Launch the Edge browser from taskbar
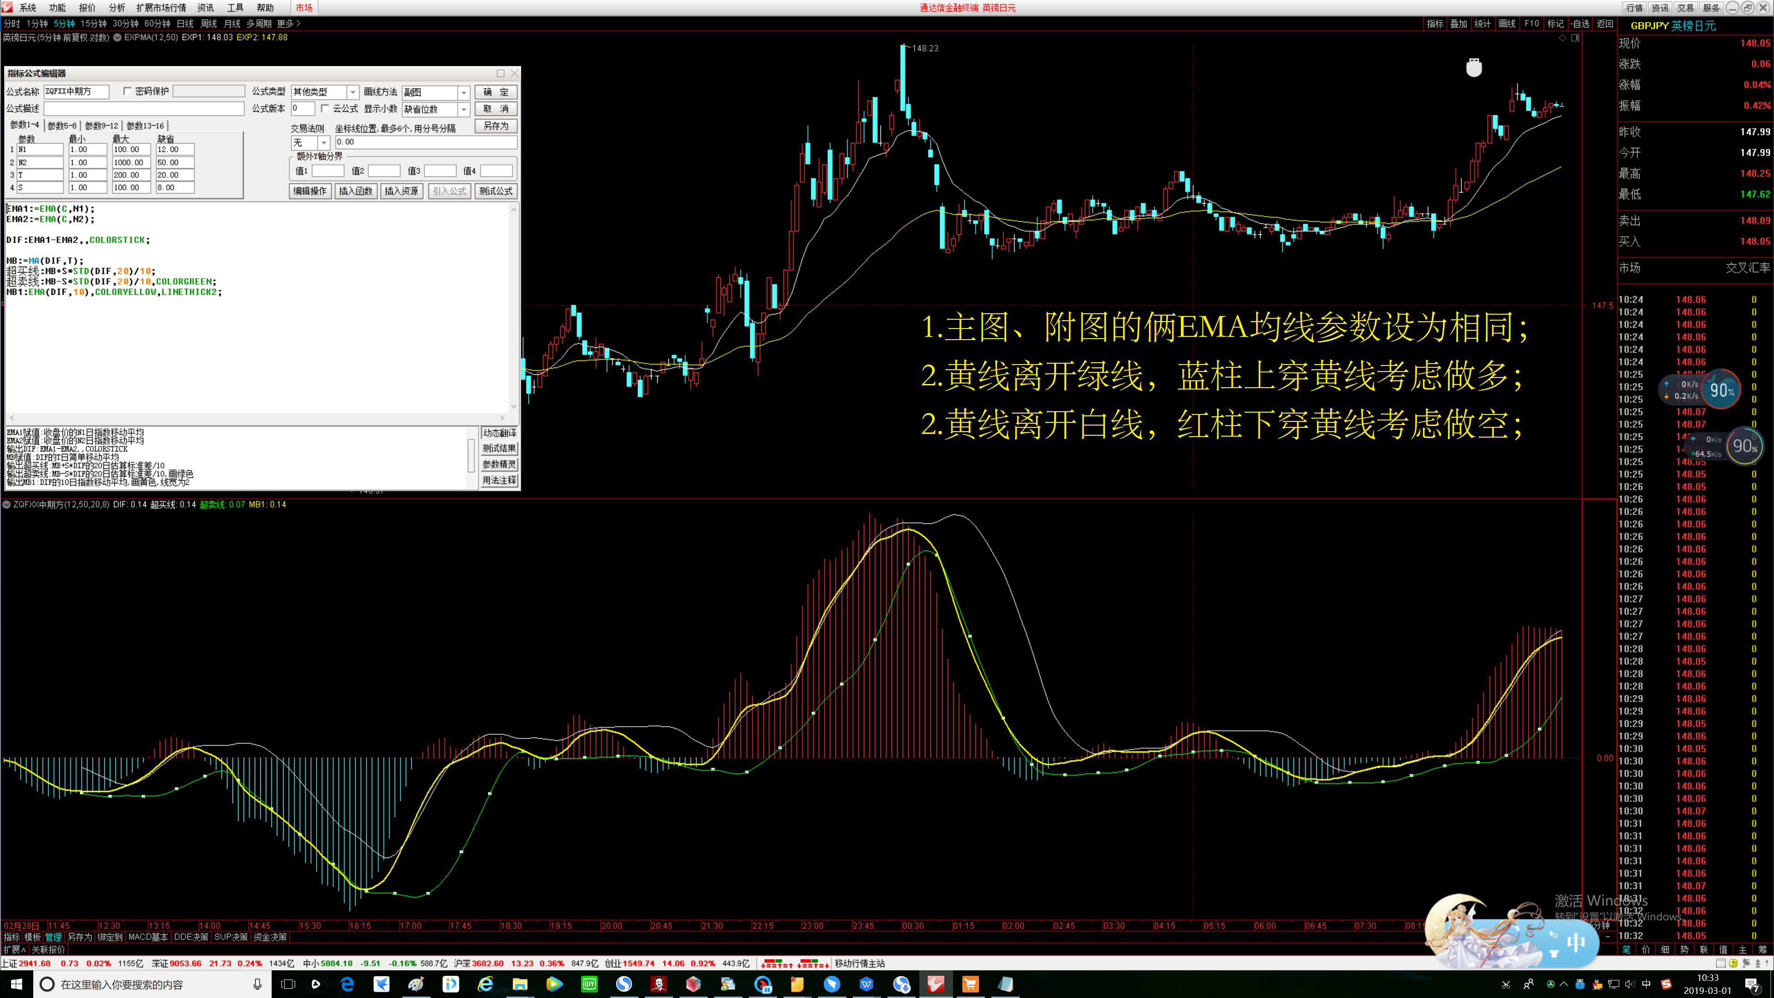 click(x=347, y=984)
